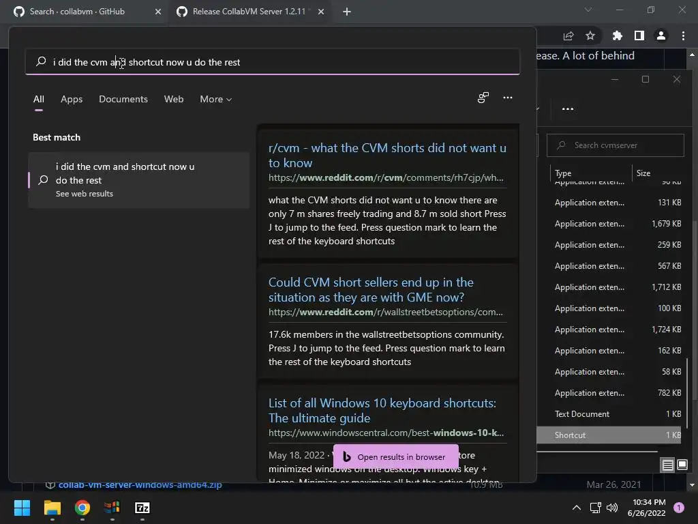Image resolution: width=698 pixels, height=524 pixels.
Task: Select the Web search filter
Action: (x=174, y=100)
